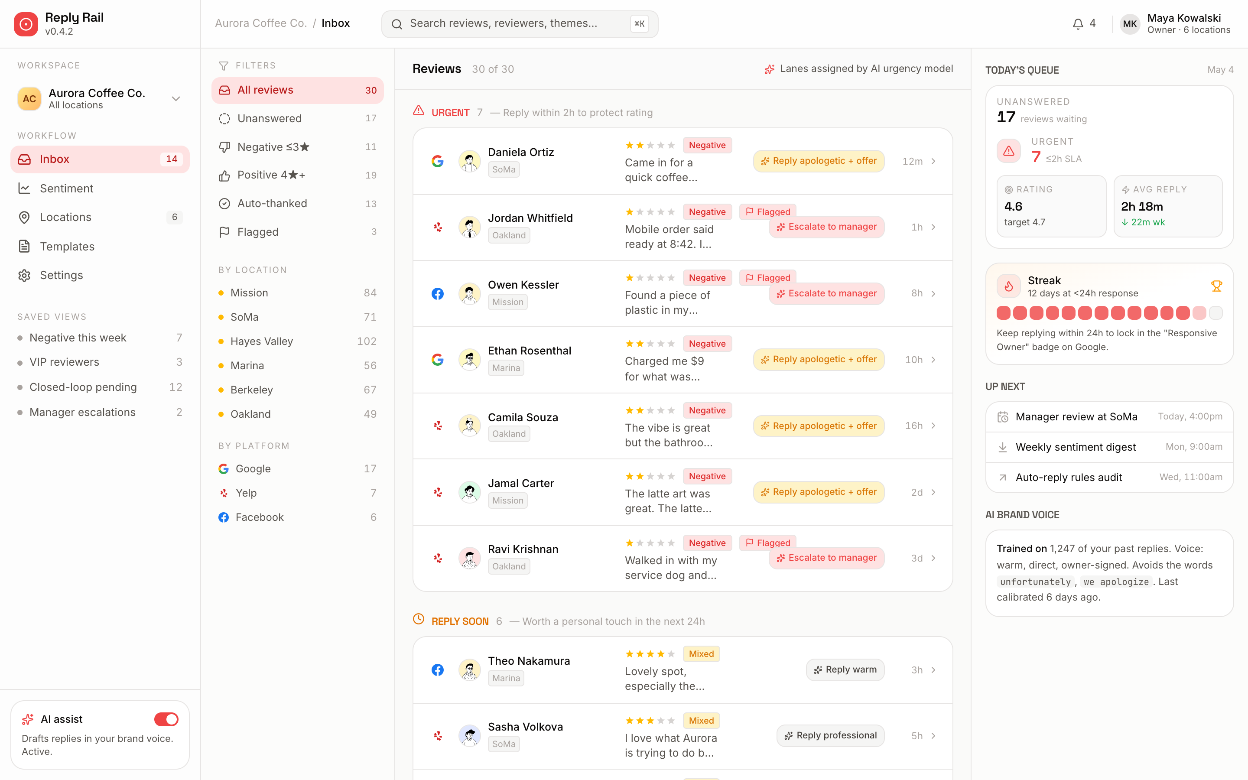1248x780 pixels.
Task: Click the Flagged flag icon in filters
Action: 224,232
